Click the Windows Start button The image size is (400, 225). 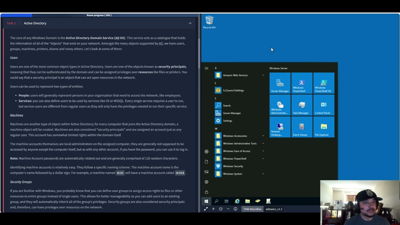tap(206, 201)
